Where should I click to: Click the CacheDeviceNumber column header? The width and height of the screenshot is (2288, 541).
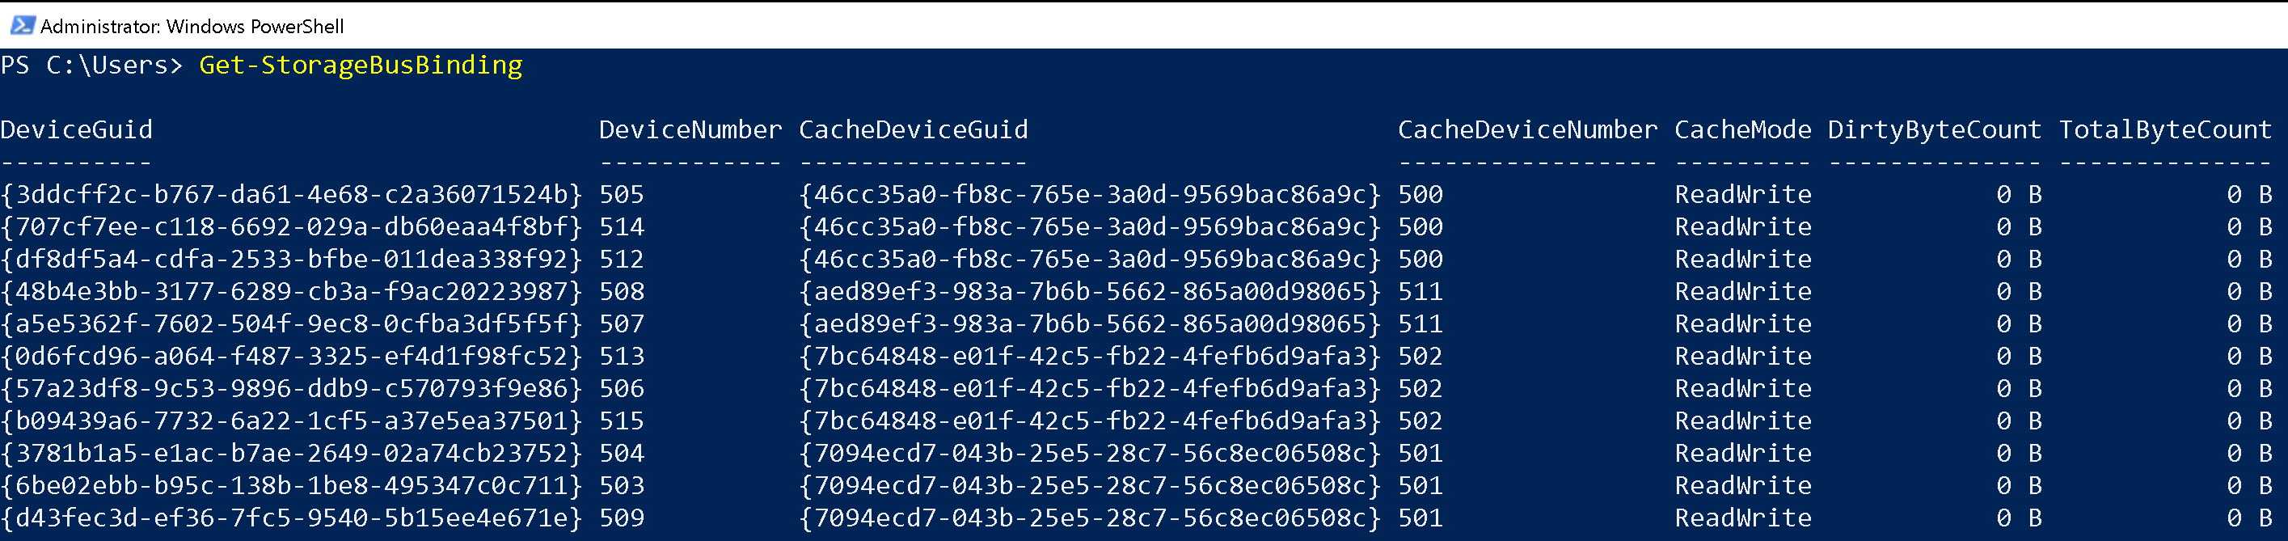click(x=1526, y=130)
